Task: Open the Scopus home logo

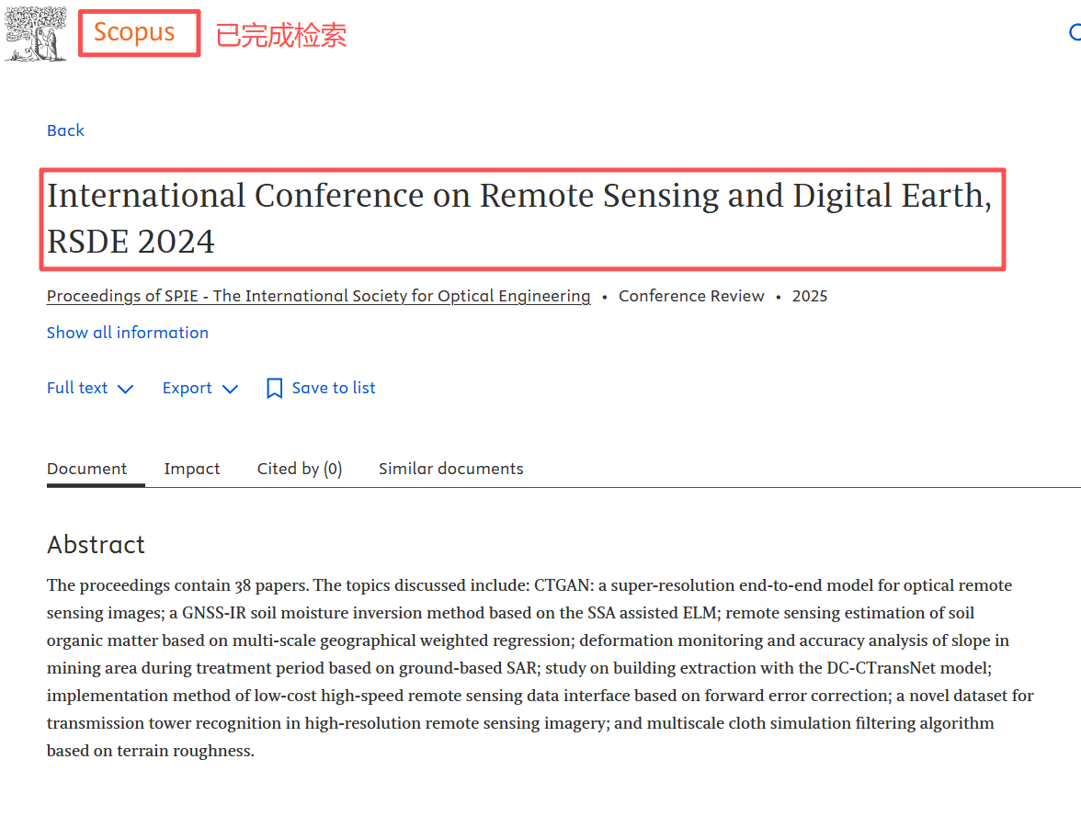Action: pos(134,32)
